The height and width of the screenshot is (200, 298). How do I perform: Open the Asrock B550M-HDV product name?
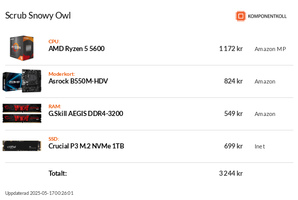(x=78, y=81)
